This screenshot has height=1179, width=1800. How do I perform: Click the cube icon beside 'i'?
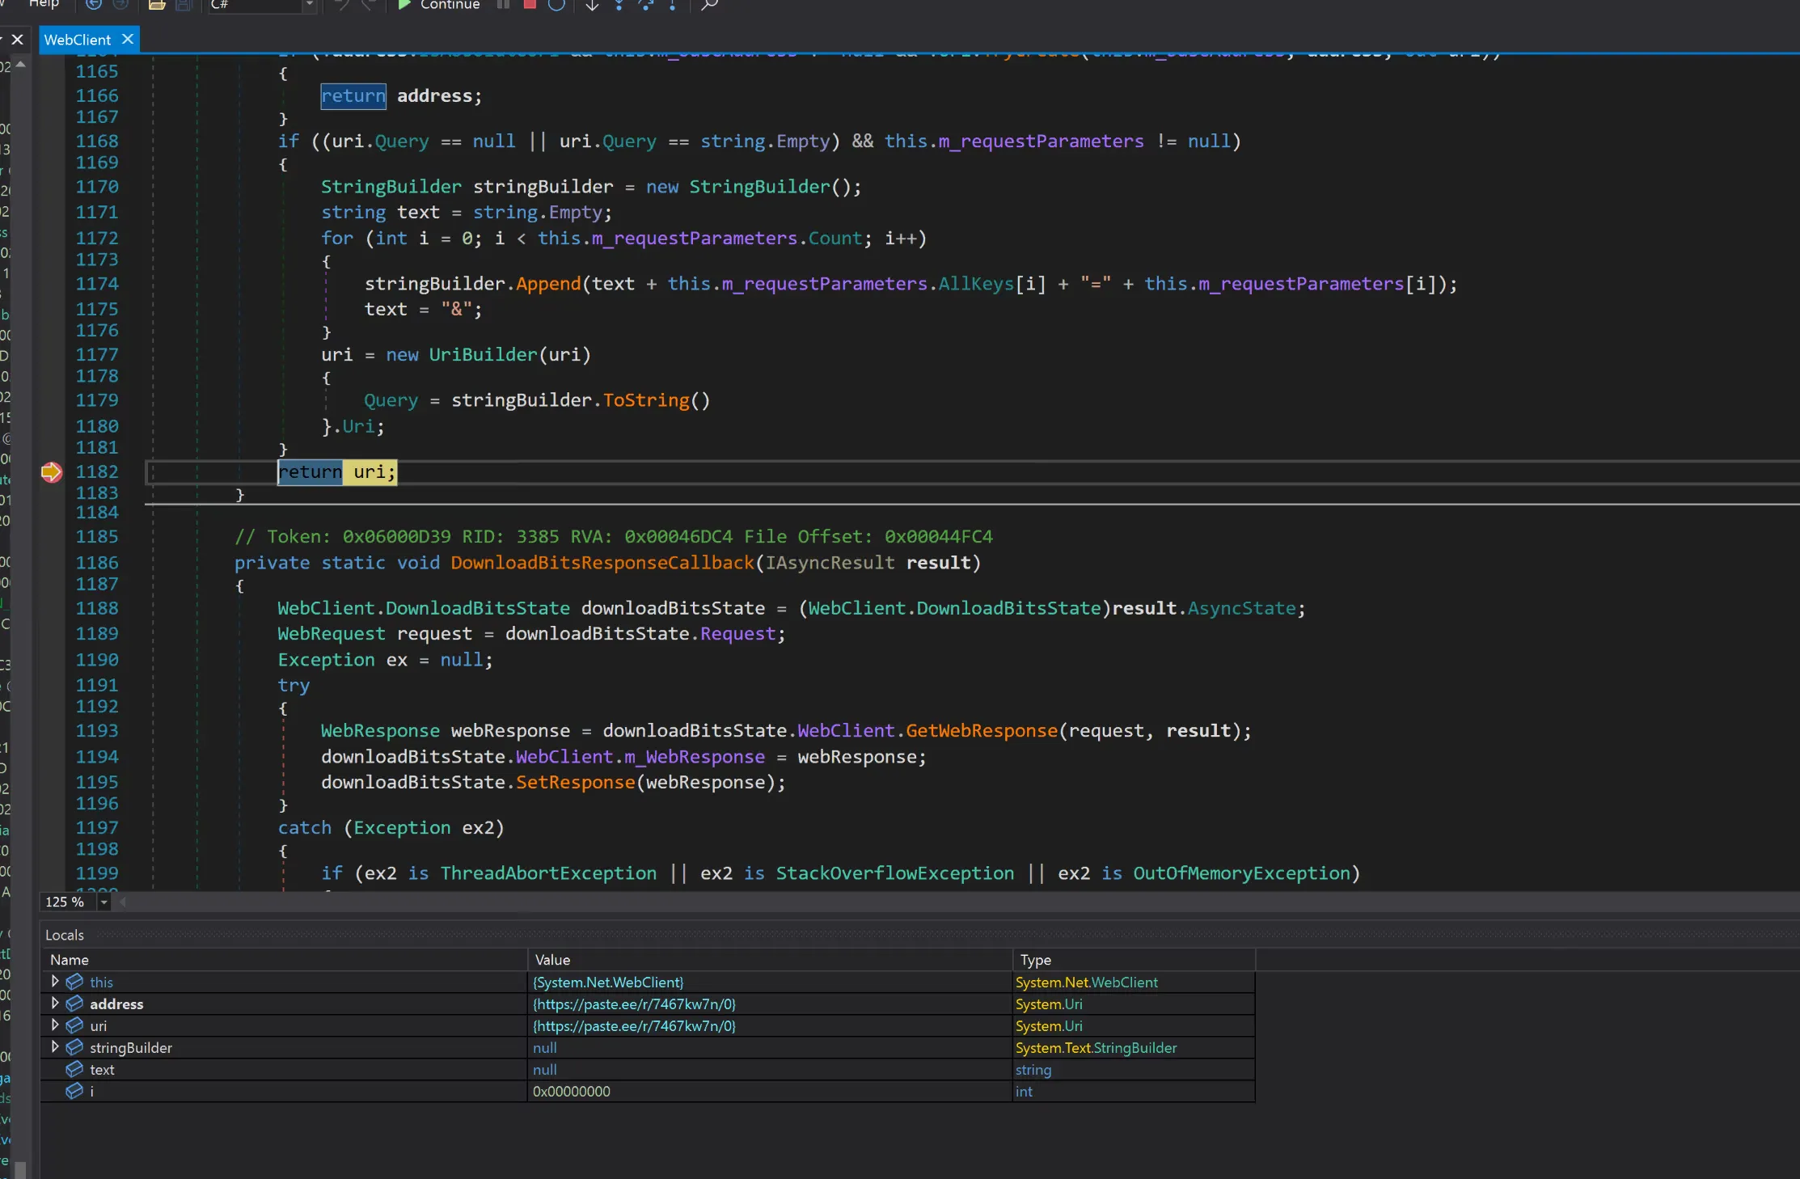[74, 1091]
